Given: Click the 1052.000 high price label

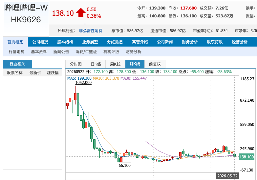Looking at the screenshot, I should (x=83, y=83).
